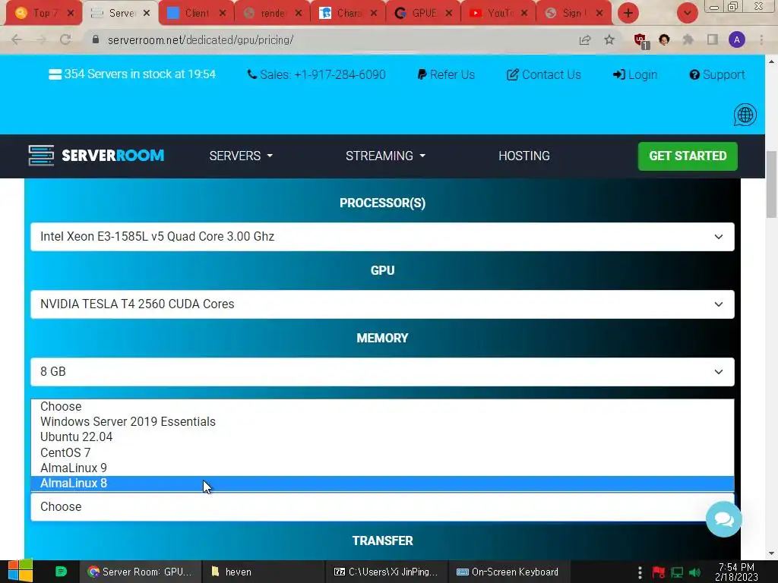Open the profile avatar 'A'

pos(737,39)
